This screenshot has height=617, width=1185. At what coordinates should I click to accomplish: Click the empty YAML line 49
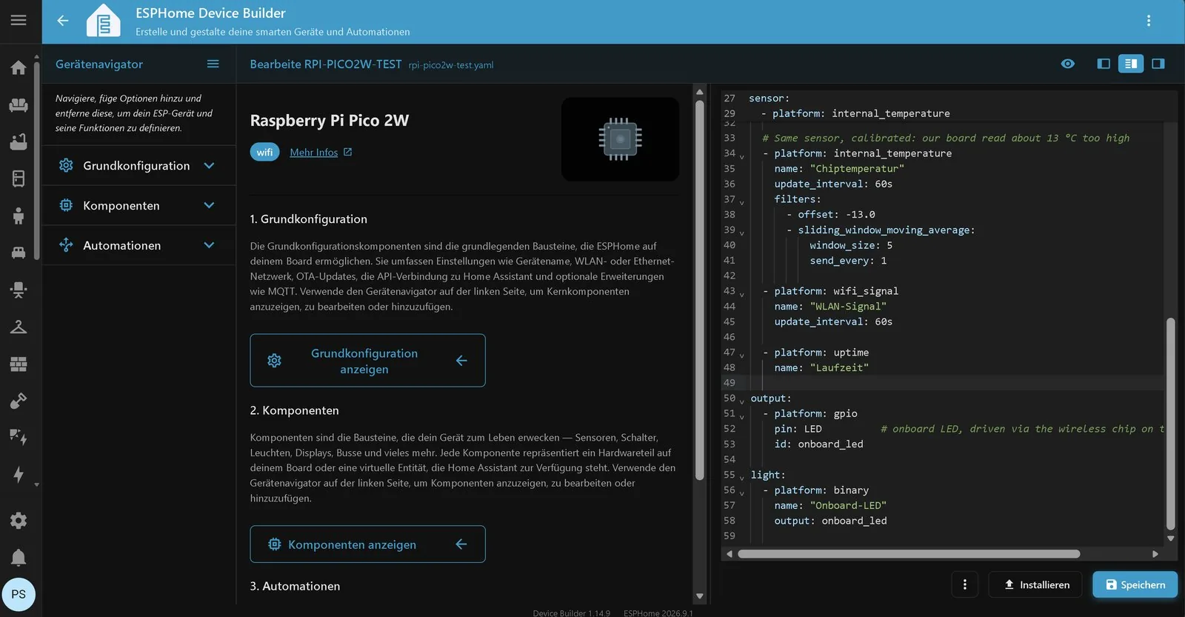tap(955, 383)
